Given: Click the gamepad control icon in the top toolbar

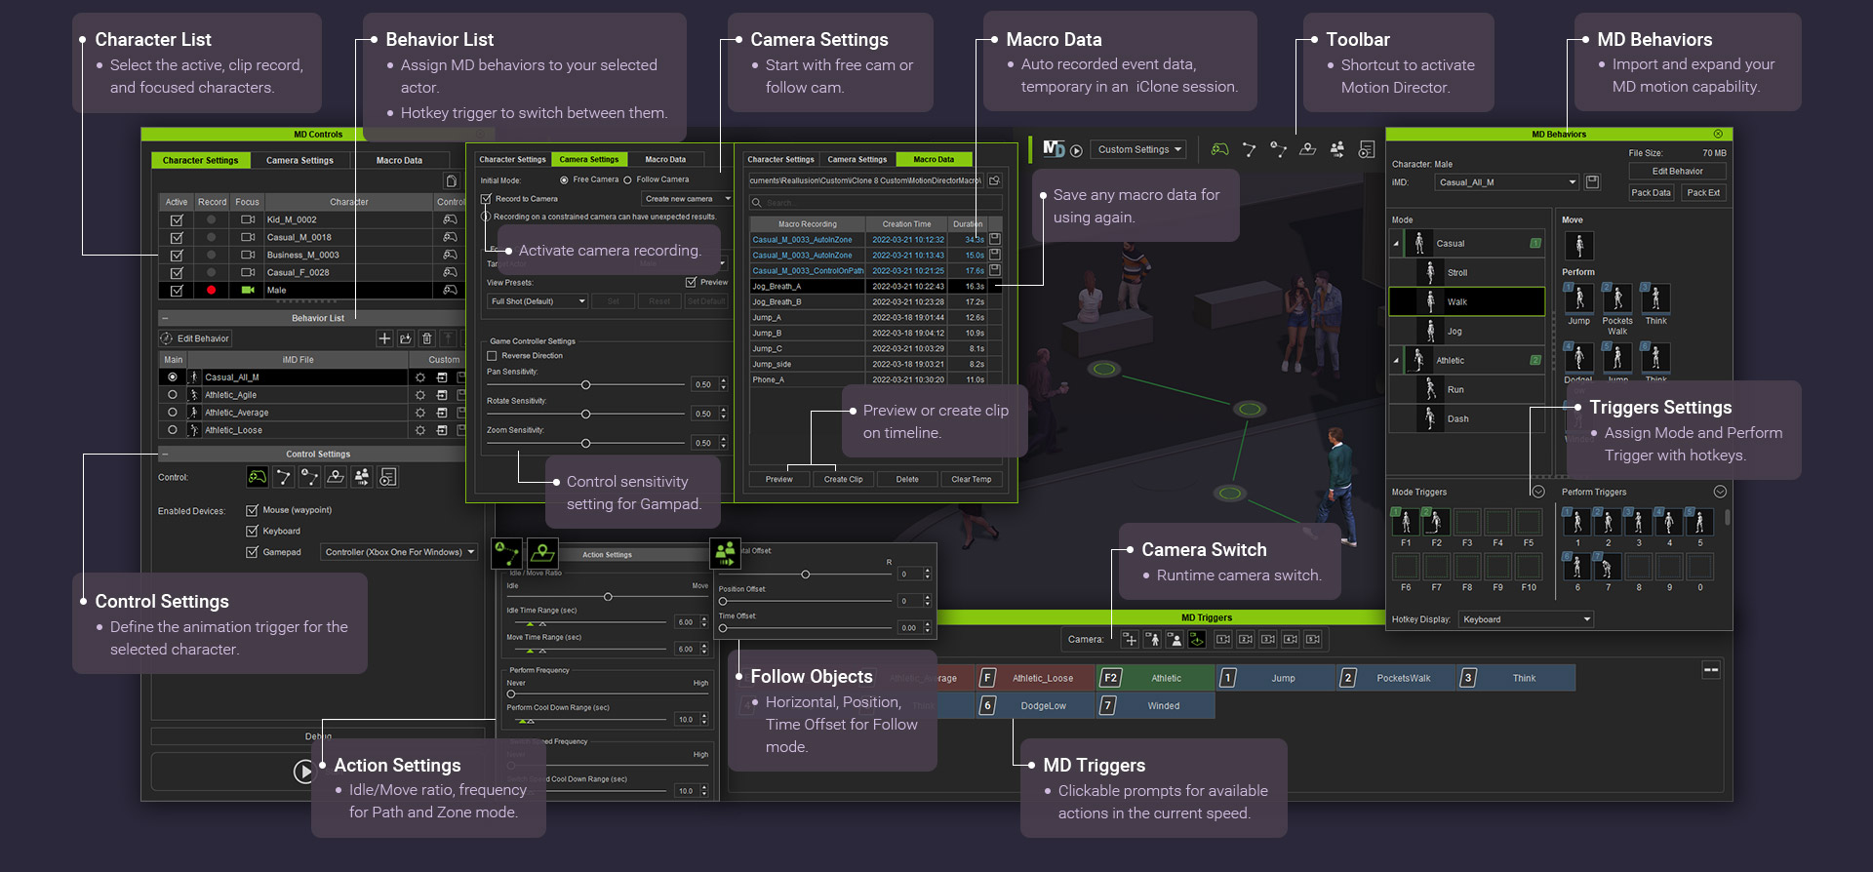Looking at the screenshot, I should [1219, 149].
